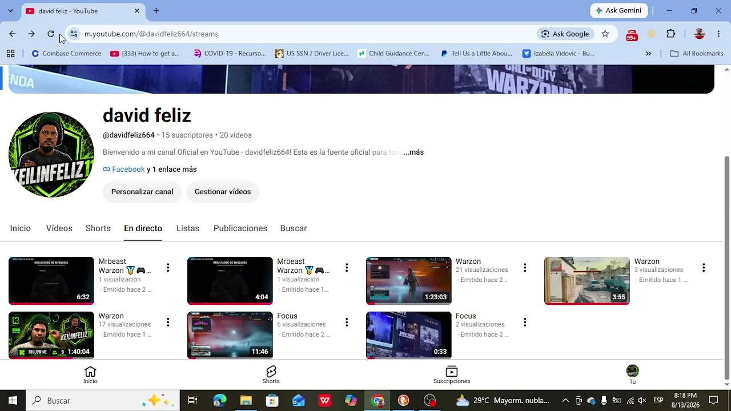Image resolution: width=731 pixels, height=411 pixels.
Task: Open Outlook from the taskbar
Action: pos(299,401)
